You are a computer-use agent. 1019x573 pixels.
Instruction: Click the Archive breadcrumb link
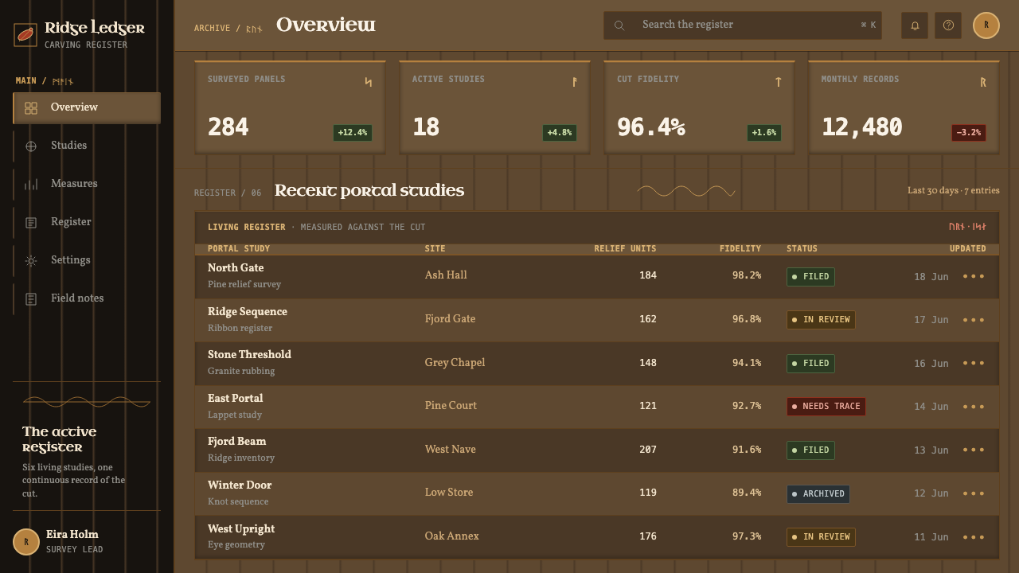tap(212, 28)
